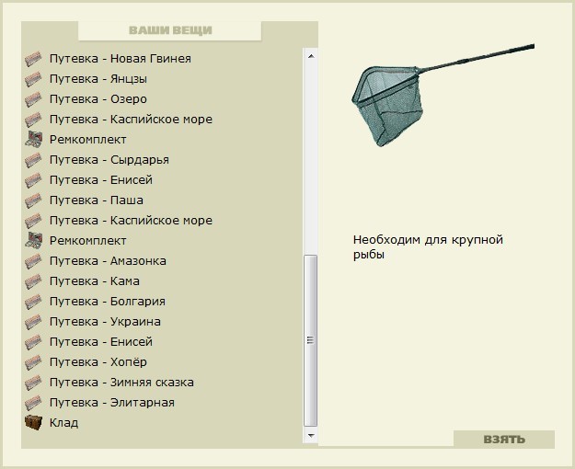Click ticket icon of Енисей row below Сырдарья
575x469 pixels.
coord(33,180)
